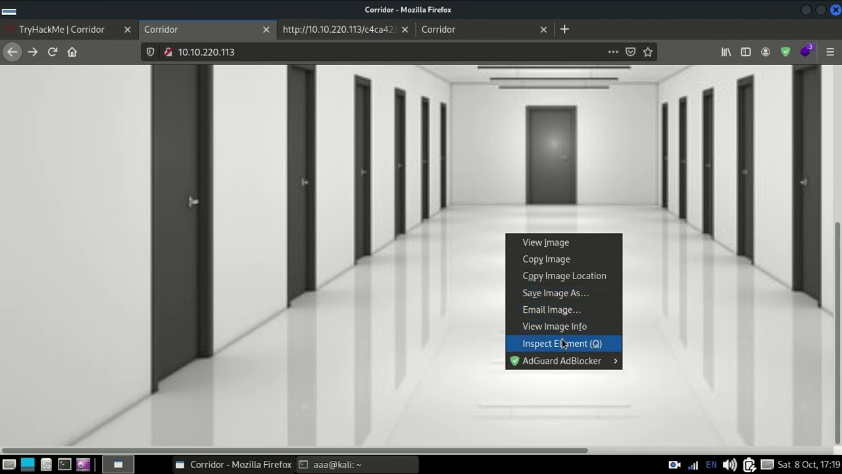Screen dimensions: 842x474
Task: Bookmark this page with the star icon
Action: (648, 52)
